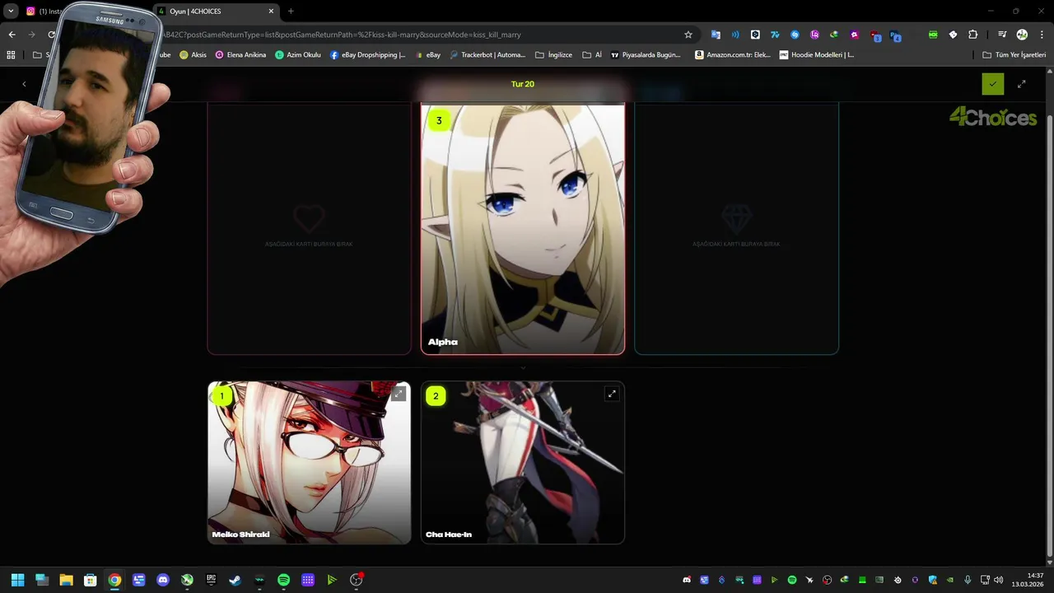Select the Meiko Shiraki card
The height and width of the screenshot is (593, 1054).
pos(309,462)
